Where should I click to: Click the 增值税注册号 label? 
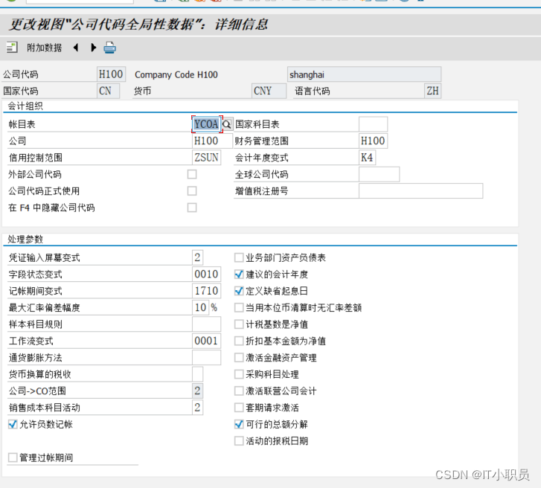coord(261,190)
